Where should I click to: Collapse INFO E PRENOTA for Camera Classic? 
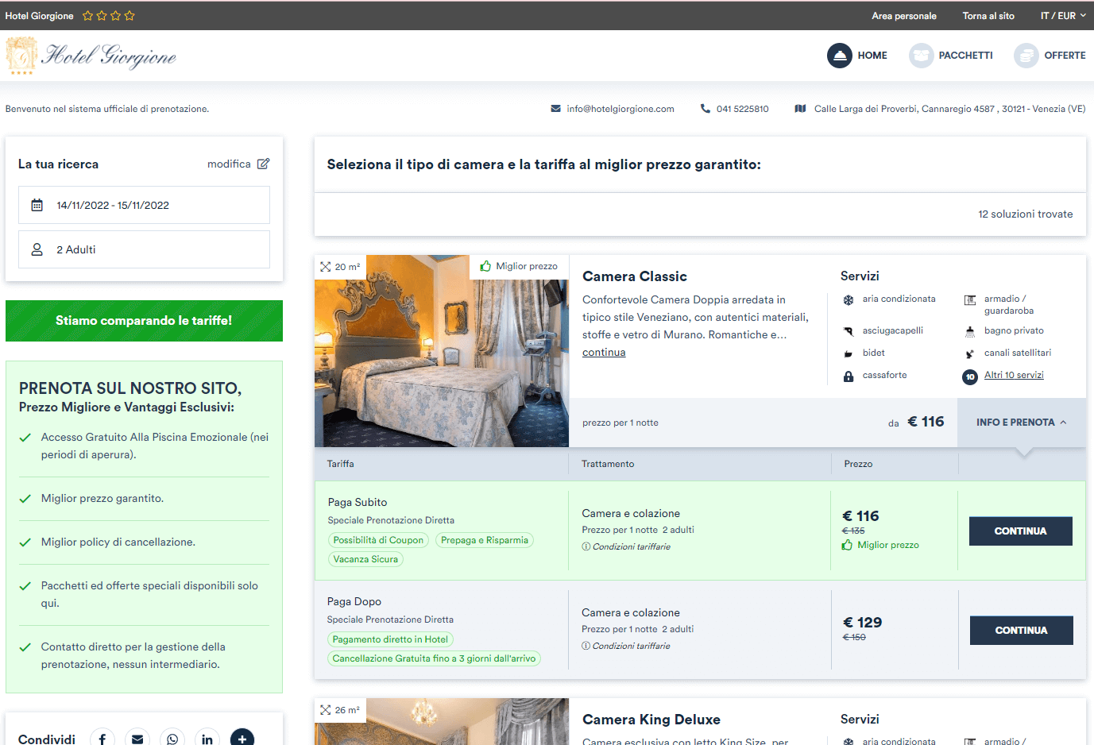click(x=1022, y=423)
